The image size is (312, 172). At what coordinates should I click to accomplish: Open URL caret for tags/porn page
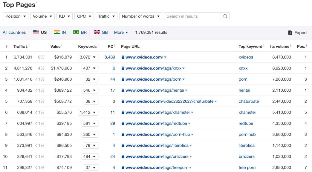coord(183,79)
